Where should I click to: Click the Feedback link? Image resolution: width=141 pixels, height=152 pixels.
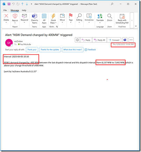click(92, 50)
